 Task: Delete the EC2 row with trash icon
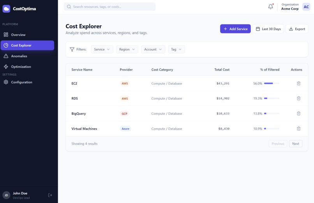pyautogui.click(x=298, y=83)
